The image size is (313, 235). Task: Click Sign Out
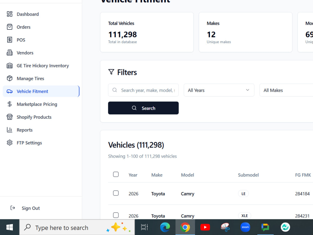coord(31,208)
